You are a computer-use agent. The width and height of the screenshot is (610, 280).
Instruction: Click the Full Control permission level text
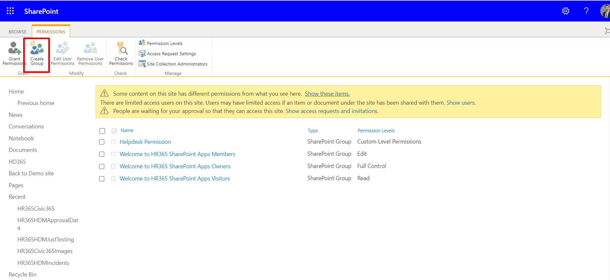[372, 166]
